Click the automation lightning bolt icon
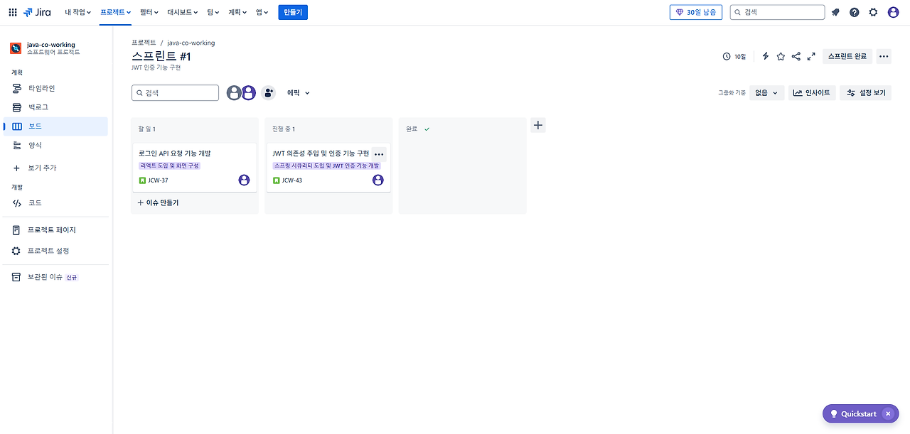Viewport: 910px width, 434px height. tap(766, 56)
